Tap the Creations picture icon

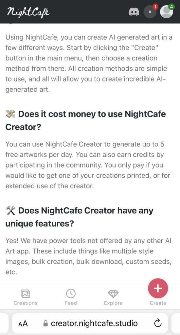click(x=26, y=293)
